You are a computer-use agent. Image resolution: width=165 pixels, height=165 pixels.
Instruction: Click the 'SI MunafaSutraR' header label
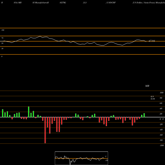(41, 3)
